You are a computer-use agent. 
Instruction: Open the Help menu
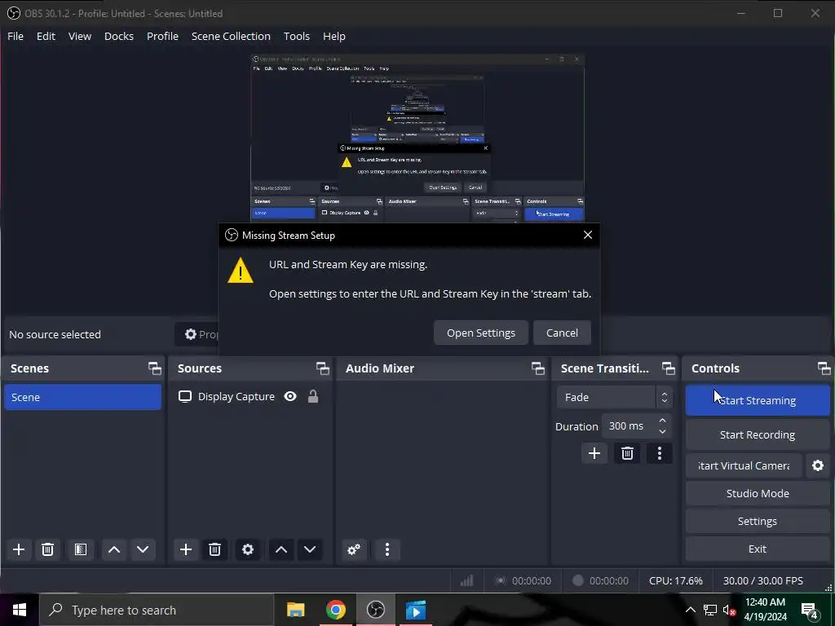334,36
